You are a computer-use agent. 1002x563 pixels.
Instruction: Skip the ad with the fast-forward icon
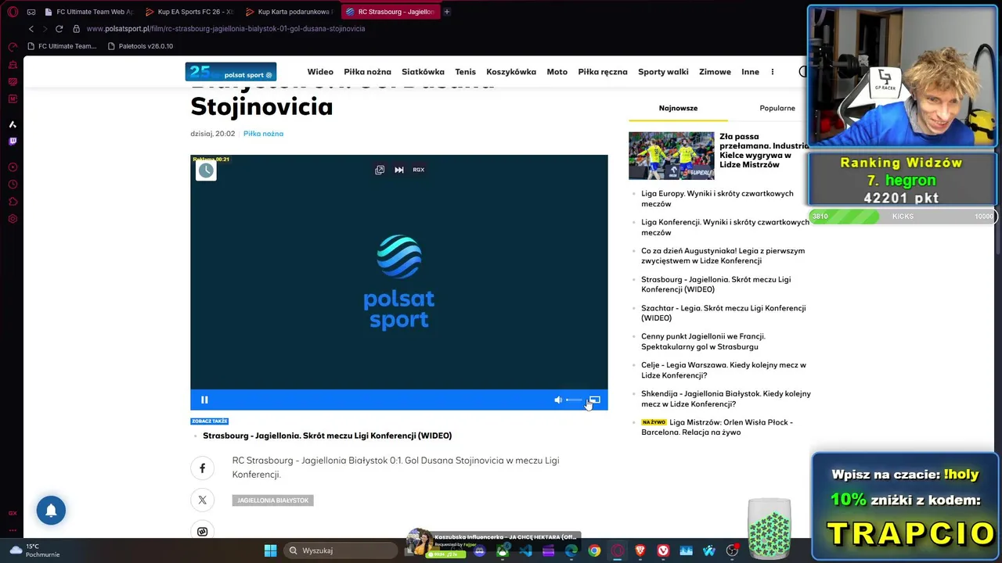coord(399,170)
